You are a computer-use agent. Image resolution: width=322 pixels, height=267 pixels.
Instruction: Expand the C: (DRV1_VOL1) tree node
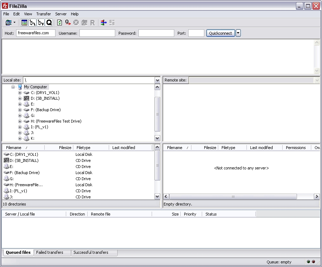click(20, 93)
